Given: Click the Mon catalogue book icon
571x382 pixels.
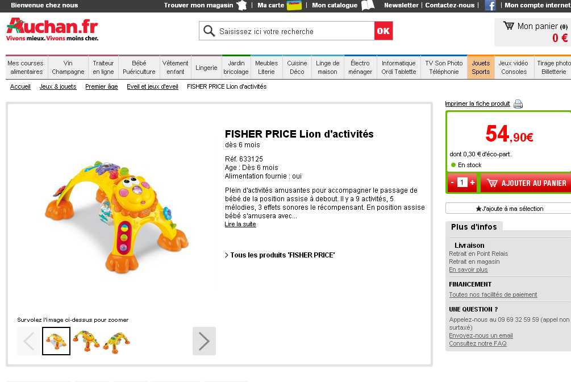Looking at the screenshot, I should pyautogui.click(x=368, y=5).
